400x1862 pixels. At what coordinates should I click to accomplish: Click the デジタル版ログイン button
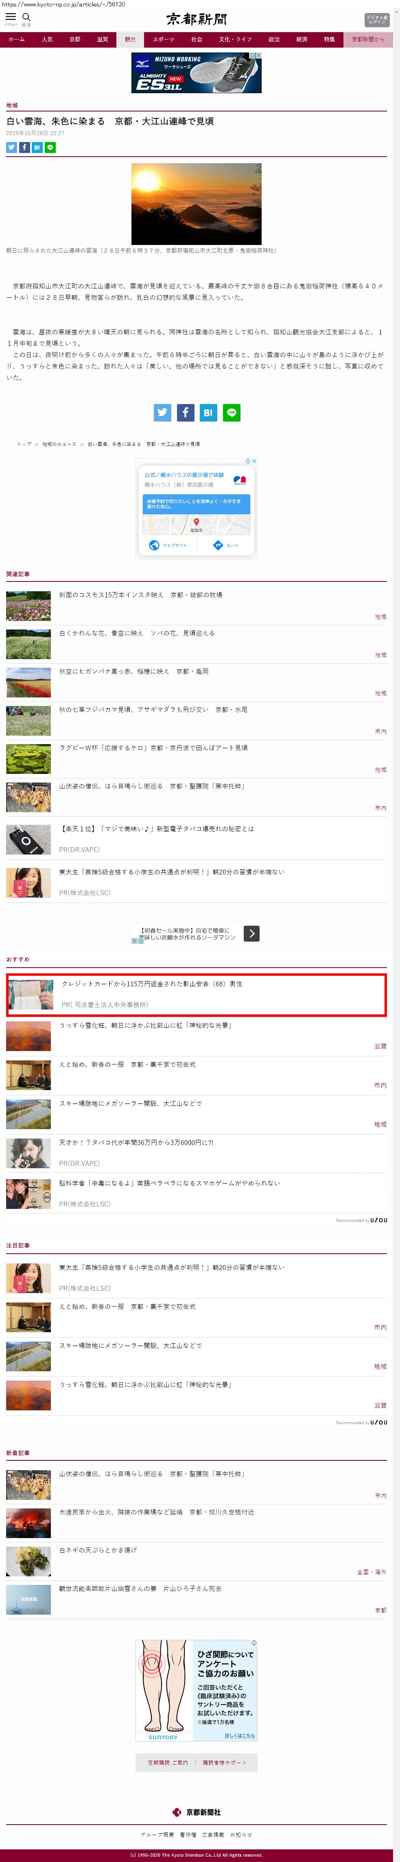click(376, 20)
